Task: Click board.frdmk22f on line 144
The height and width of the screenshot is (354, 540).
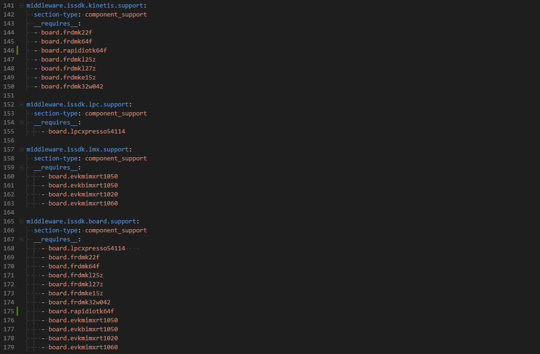Action: (66, 32)
